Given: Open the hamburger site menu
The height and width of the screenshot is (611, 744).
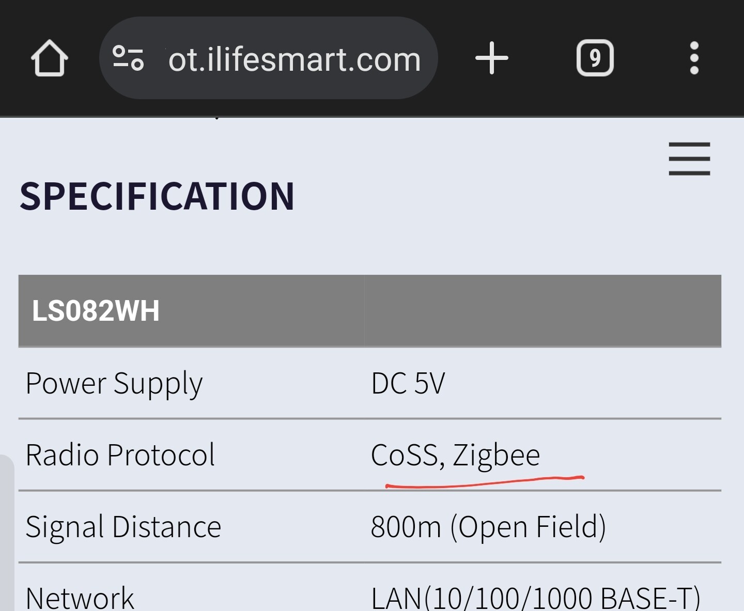Looking at the screenshot, I should [x=689, y=159].
